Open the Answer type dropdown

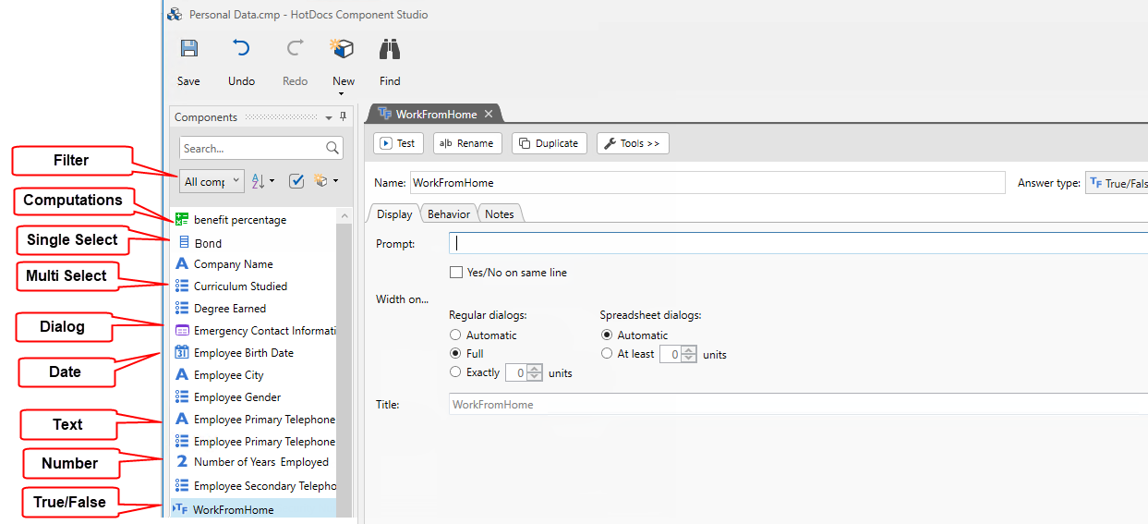point(1117,183)
